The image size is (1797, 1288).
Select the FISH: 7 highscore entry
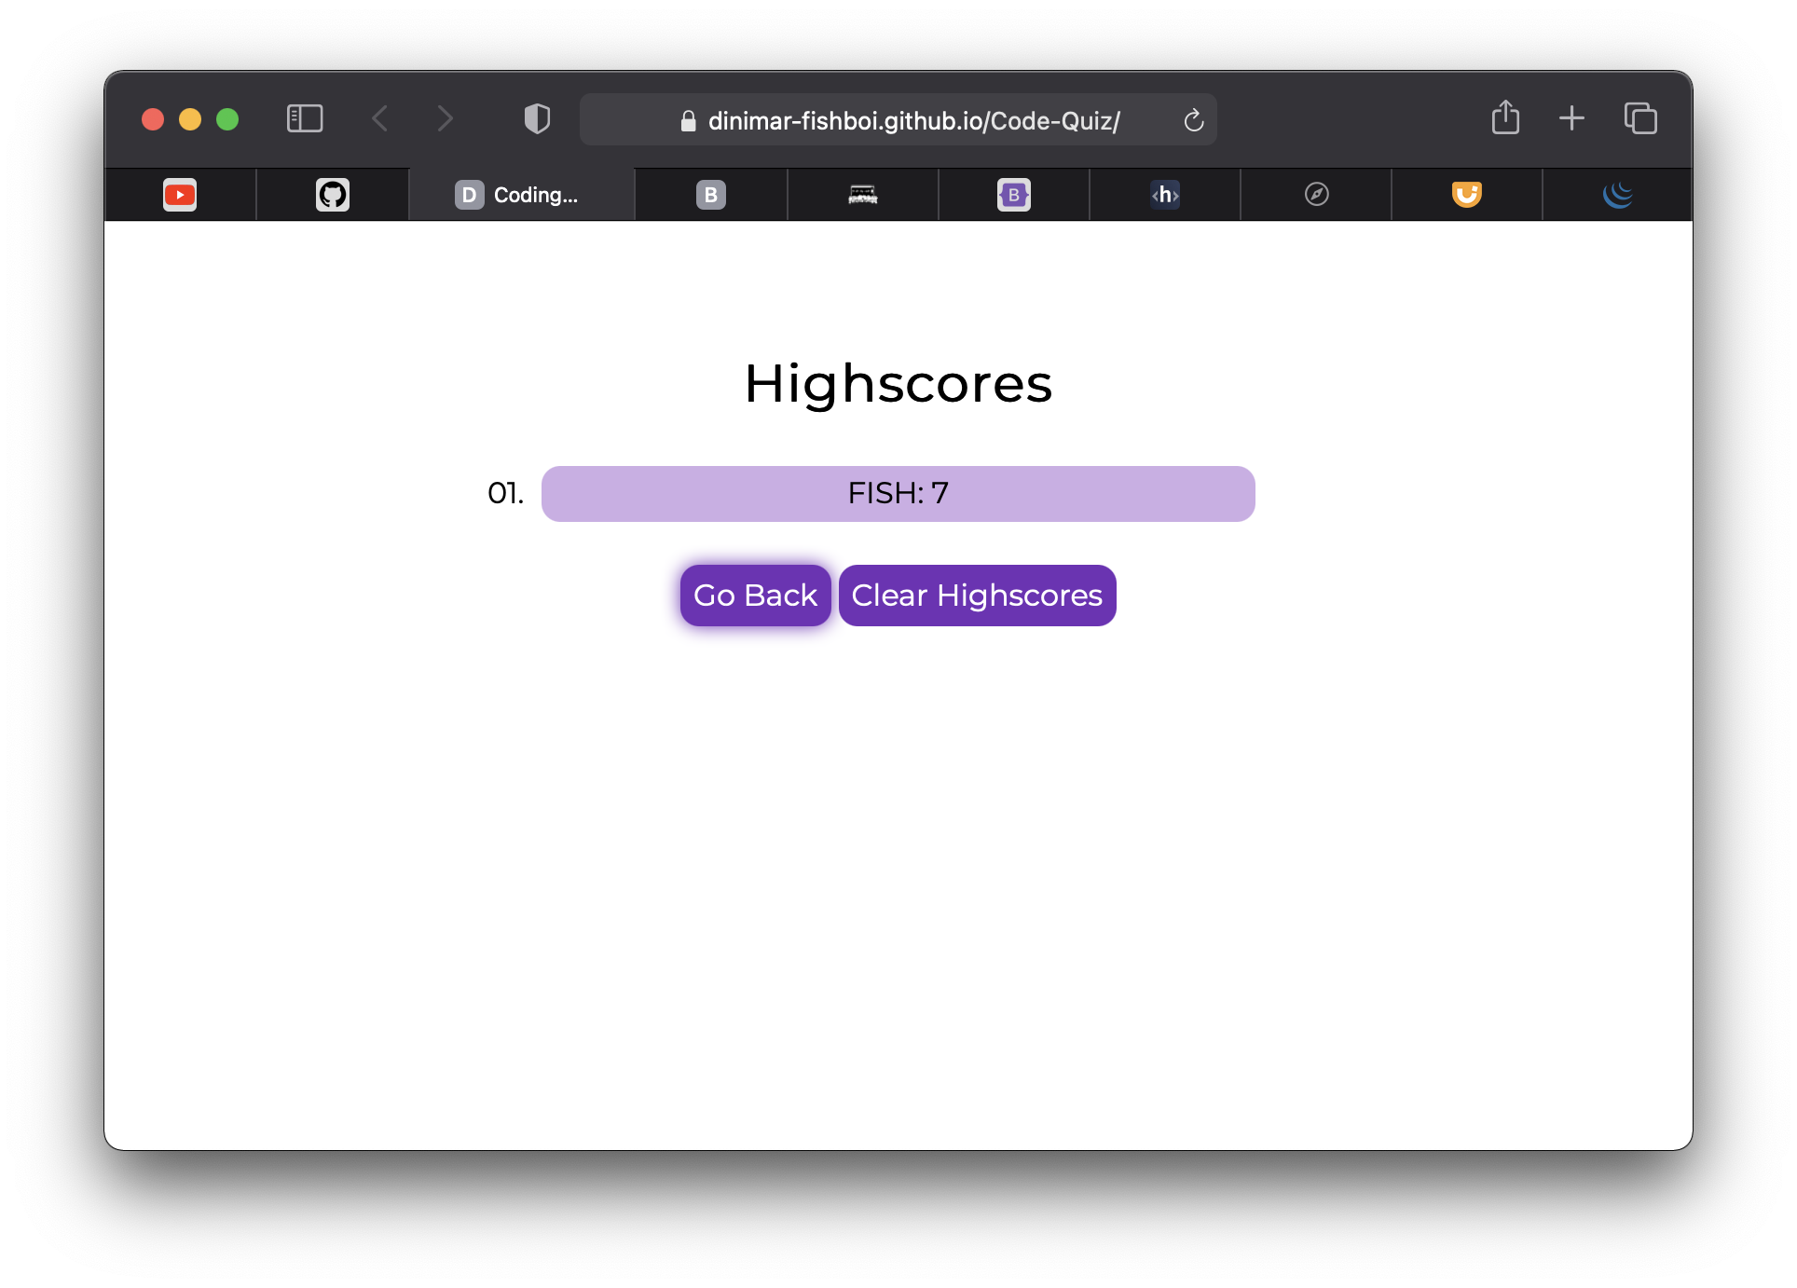tap(898, 493)
